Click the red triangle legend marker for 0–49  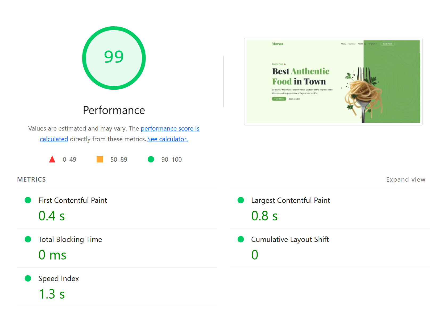(x=52, y=159)
